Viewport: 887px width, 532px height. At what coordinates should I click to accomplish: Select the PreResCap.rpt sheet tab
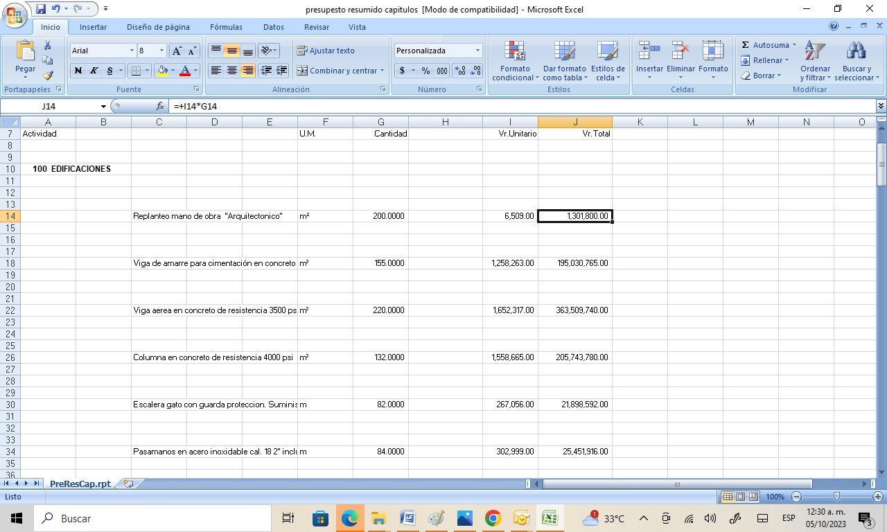(80, 484)
